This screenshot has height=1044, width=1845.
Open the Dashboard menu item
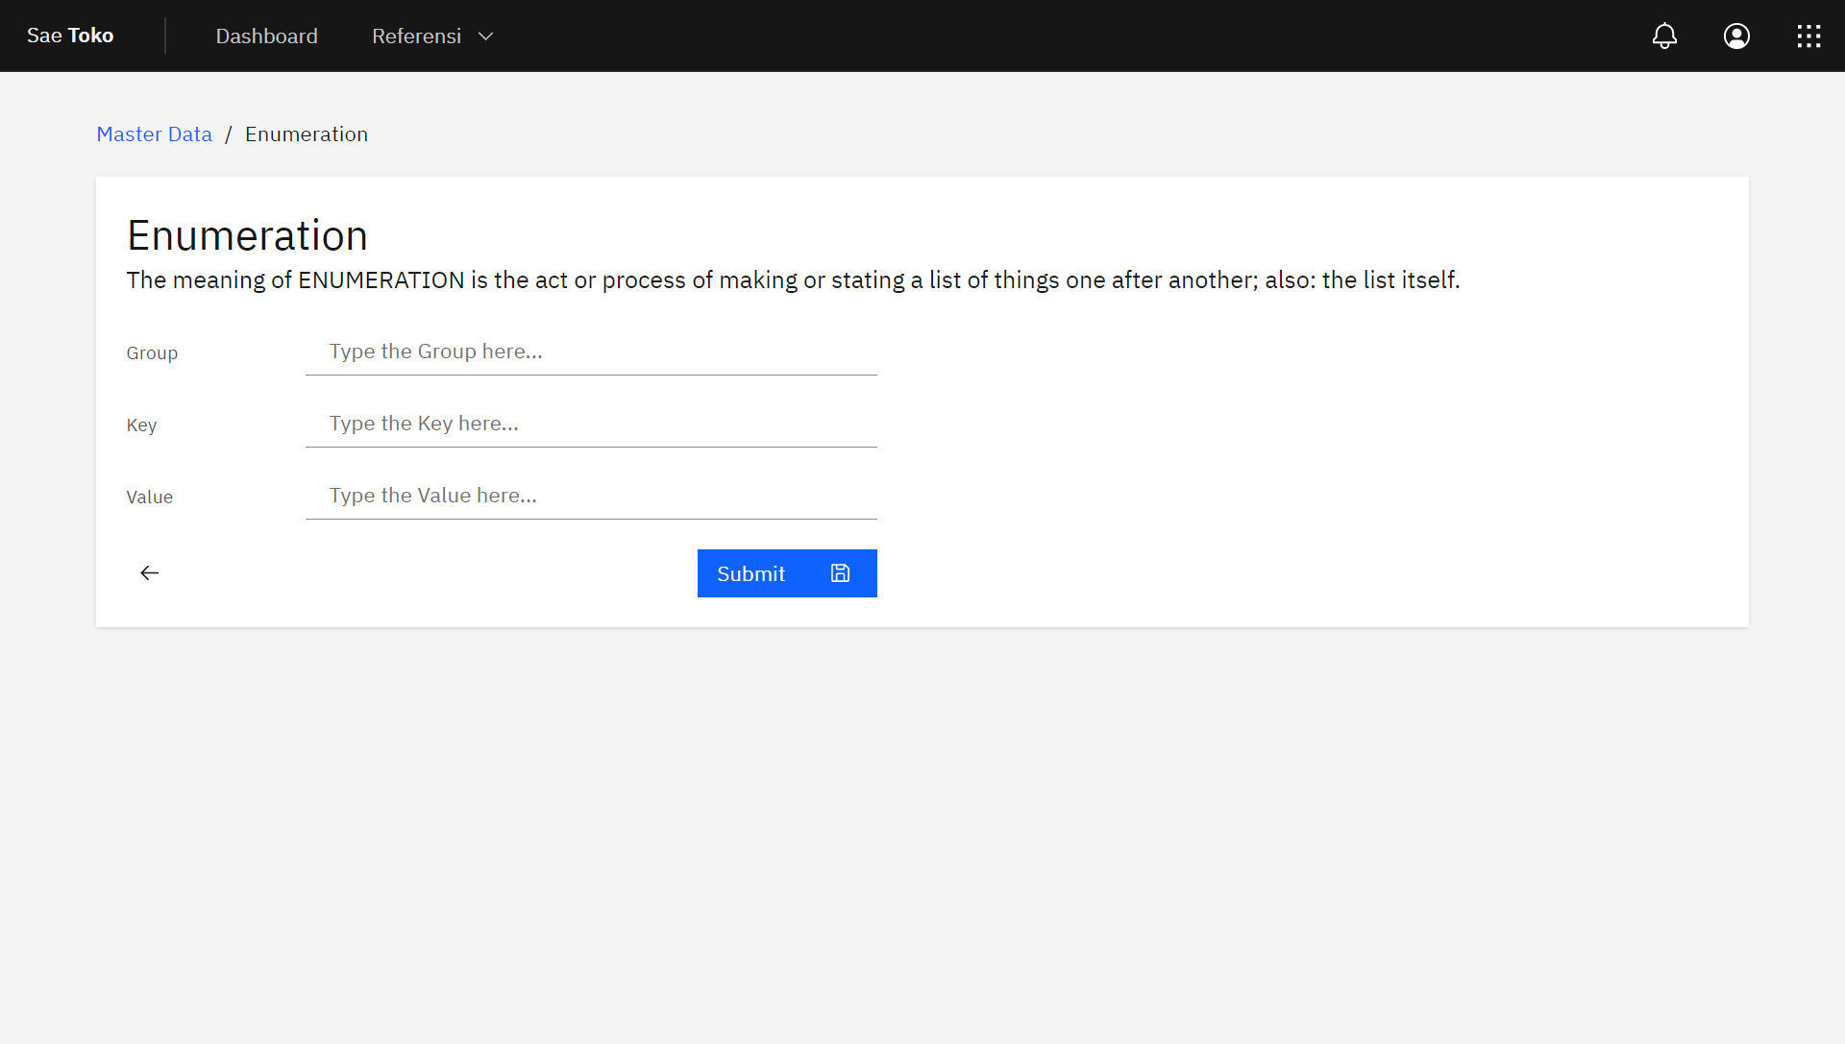pos(266,36)
